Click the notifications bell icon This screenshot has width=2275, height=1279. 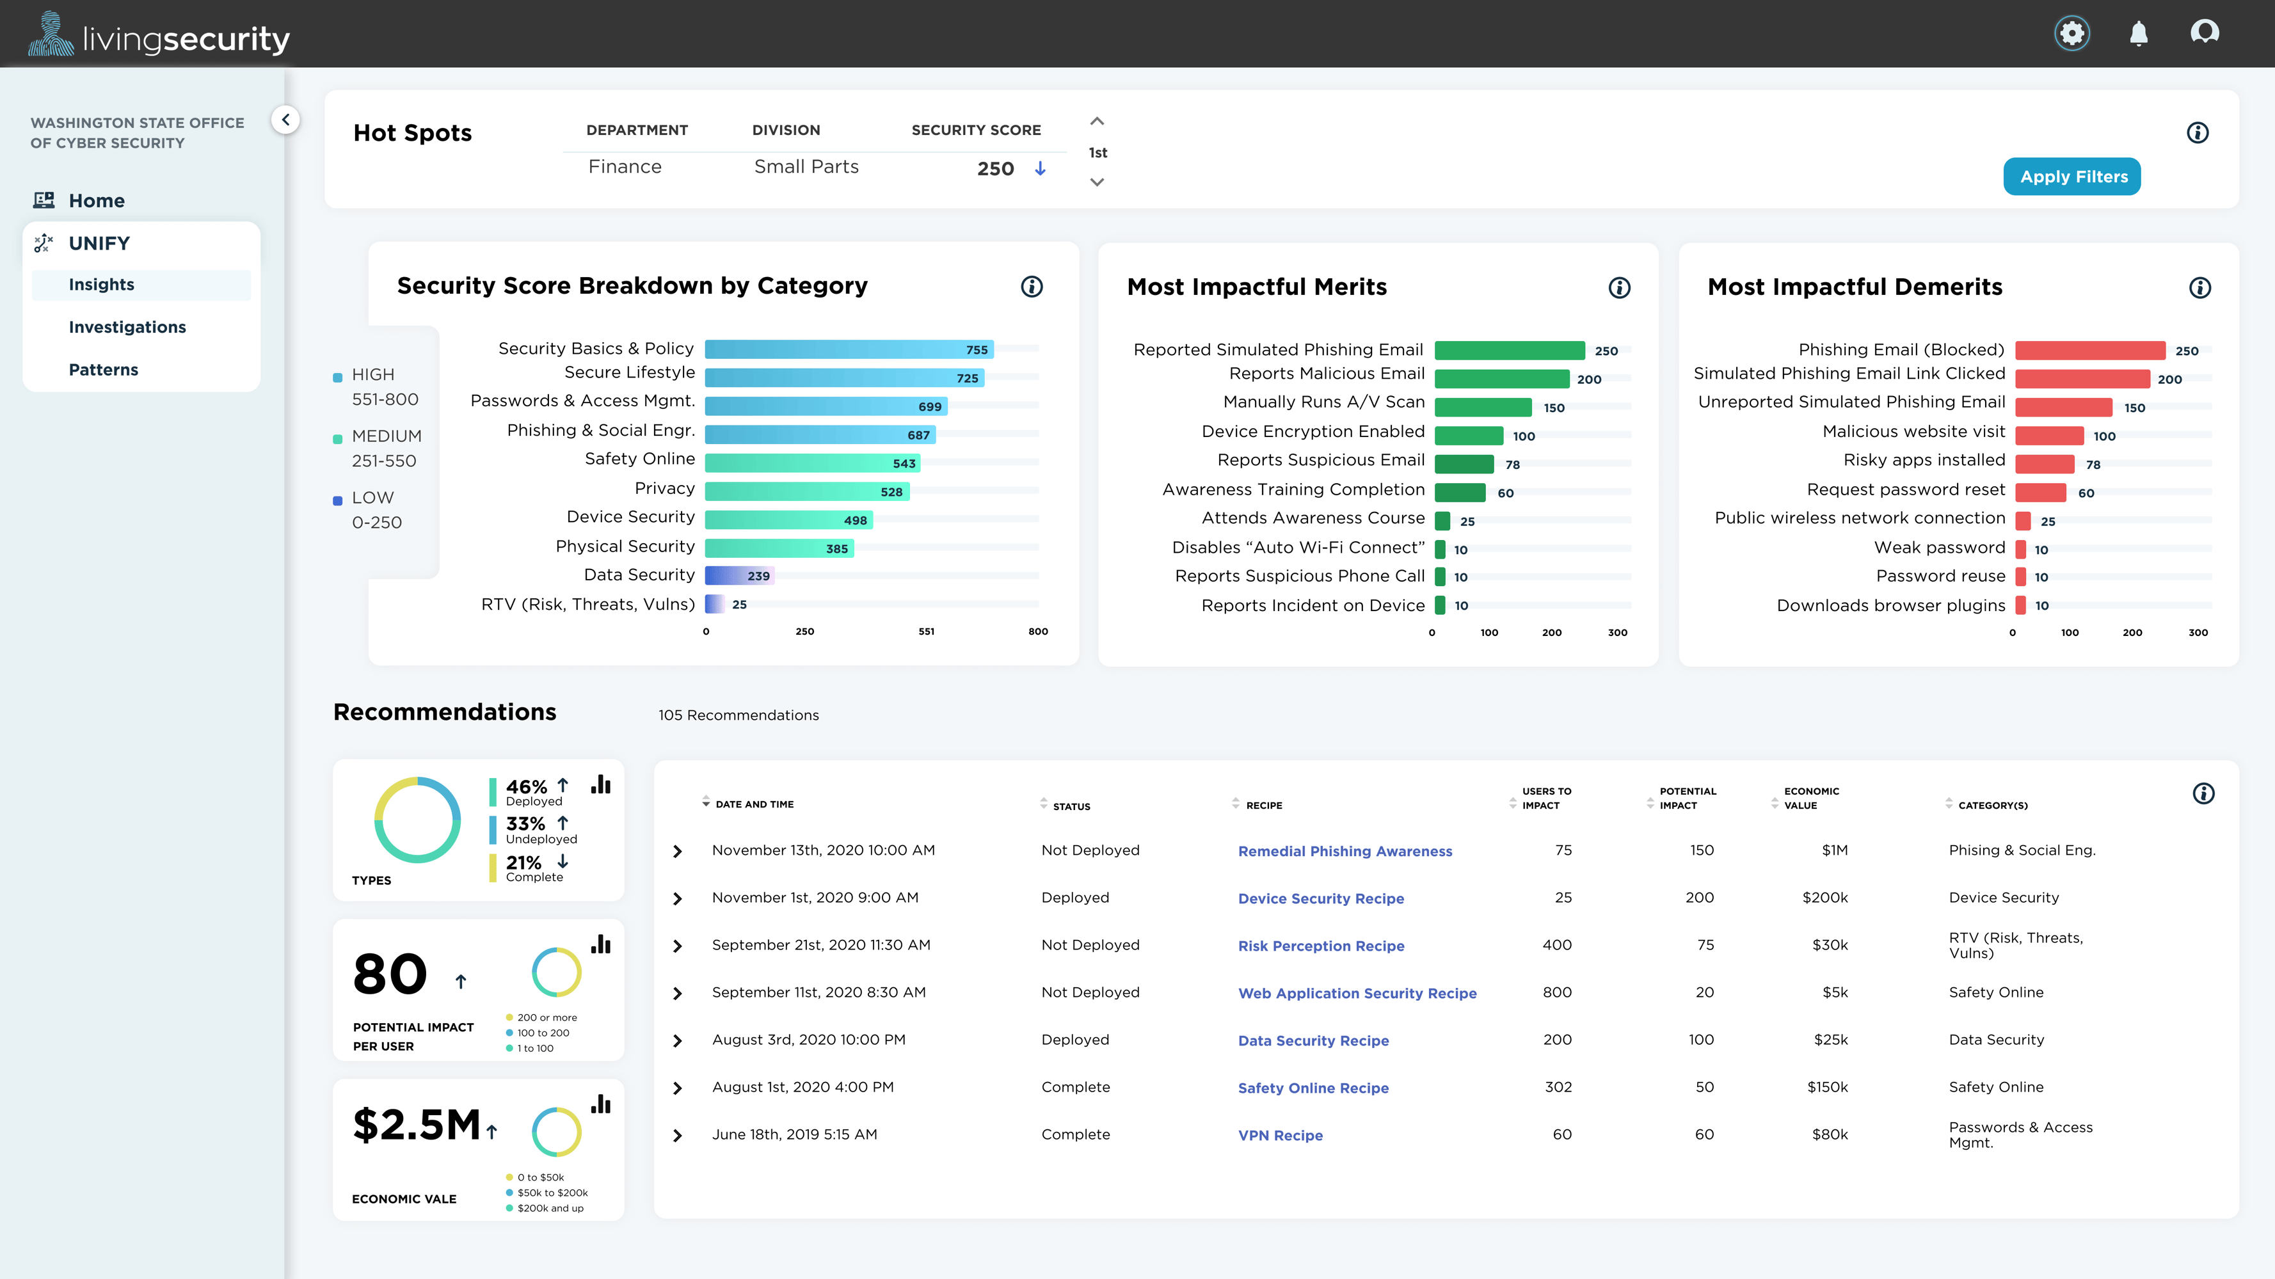click(2138, 33)
